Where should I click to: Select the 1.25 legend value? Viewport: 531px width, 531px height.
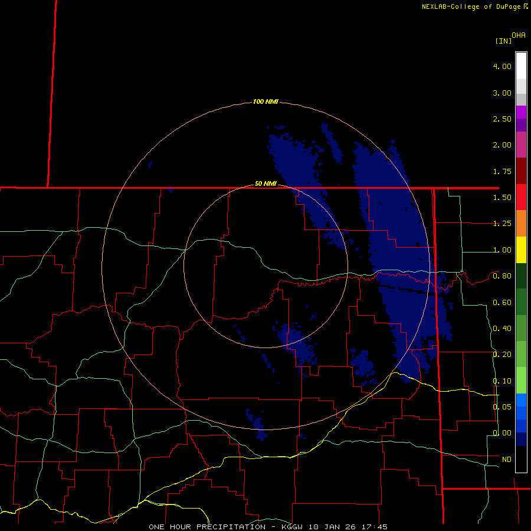click(502, 224)
